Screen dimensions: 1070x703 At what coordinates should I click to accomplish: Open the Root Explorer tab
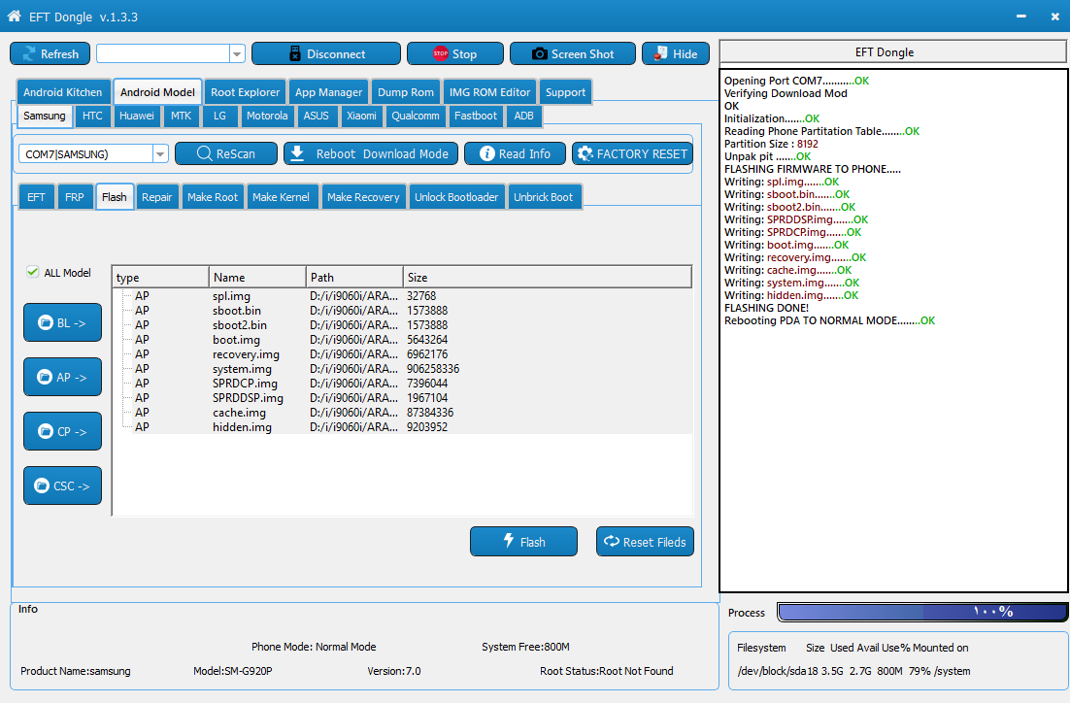click(x=246, y=92)
